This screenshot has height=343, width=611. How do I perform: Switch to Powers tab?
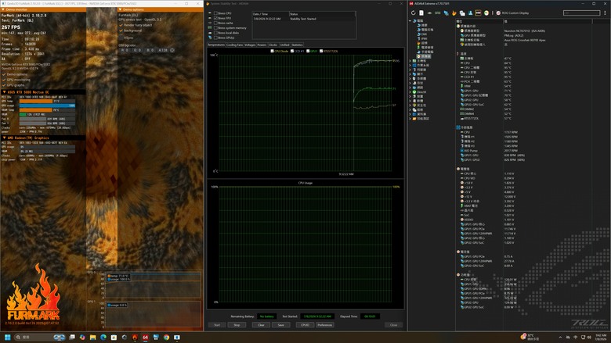point(262,45)
